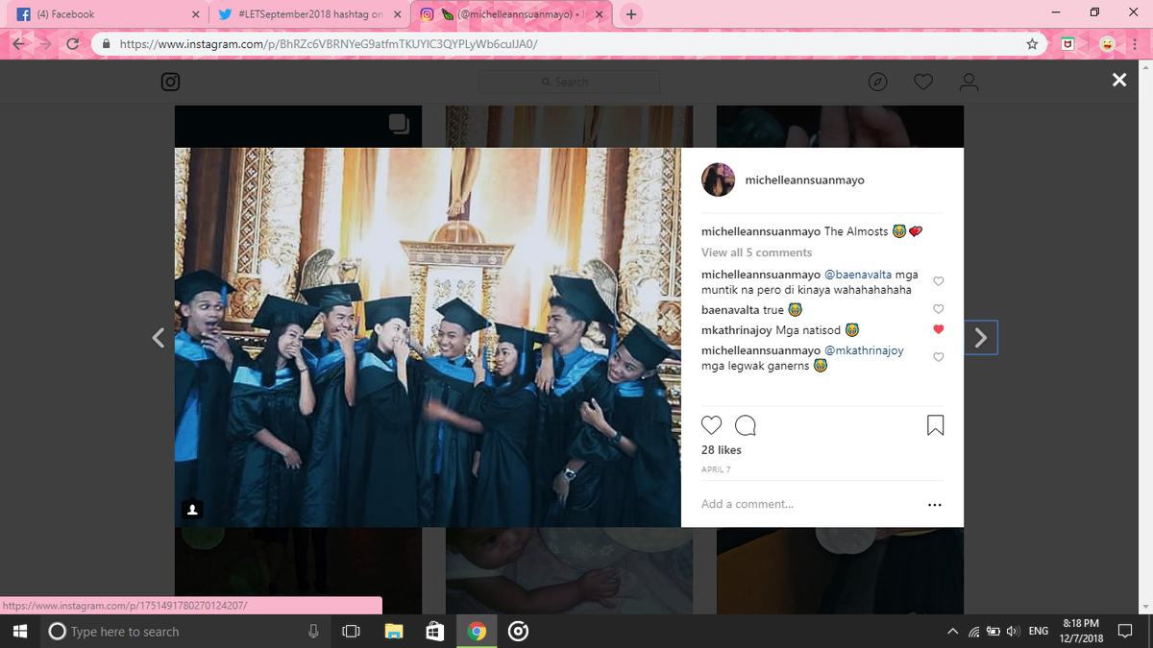The image size is (1153, 648).
Task: Like the comment 'mga muntik na pero'
Action: coord(939,281)
